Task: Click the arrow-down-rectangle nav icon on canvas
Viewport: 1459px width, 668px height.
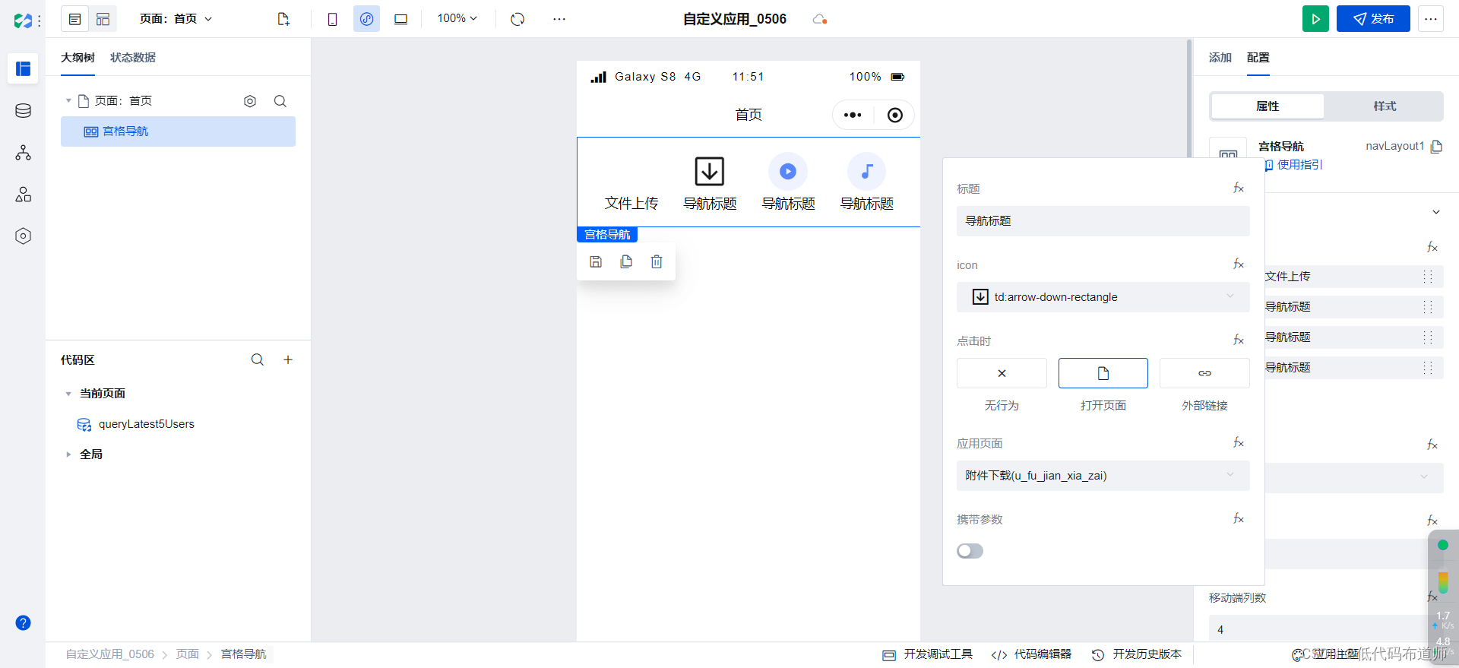Action: point(710,171)
